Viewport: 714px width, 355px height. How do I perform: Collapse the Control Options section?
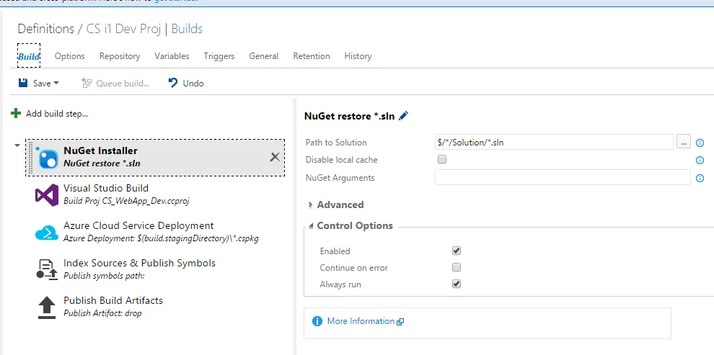311,226
